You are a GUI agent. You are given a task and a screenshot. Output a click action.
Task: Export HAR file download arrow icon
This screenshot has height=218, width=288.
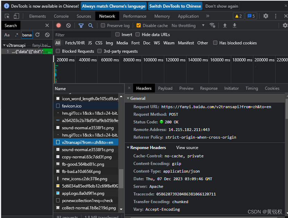(x=235, y=25)
